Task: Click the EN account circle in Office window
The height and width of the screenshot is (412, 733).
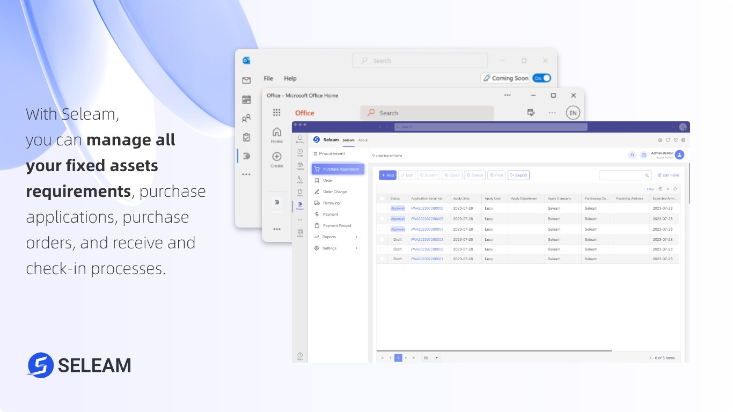Action: [x=573, y=113]
